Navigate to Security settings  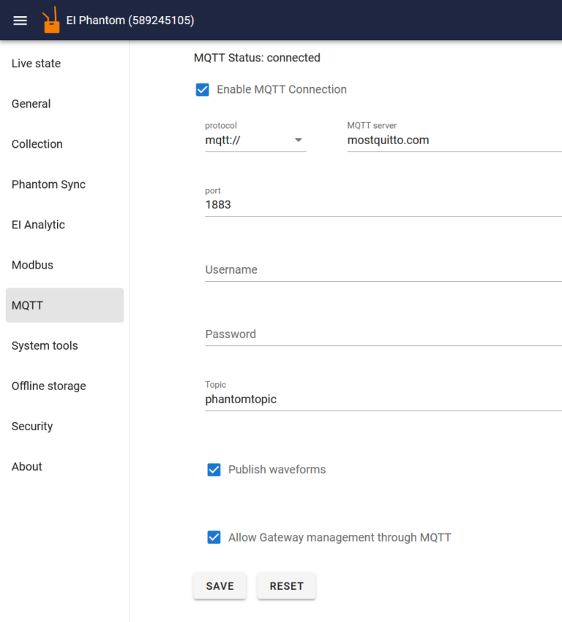31,426
